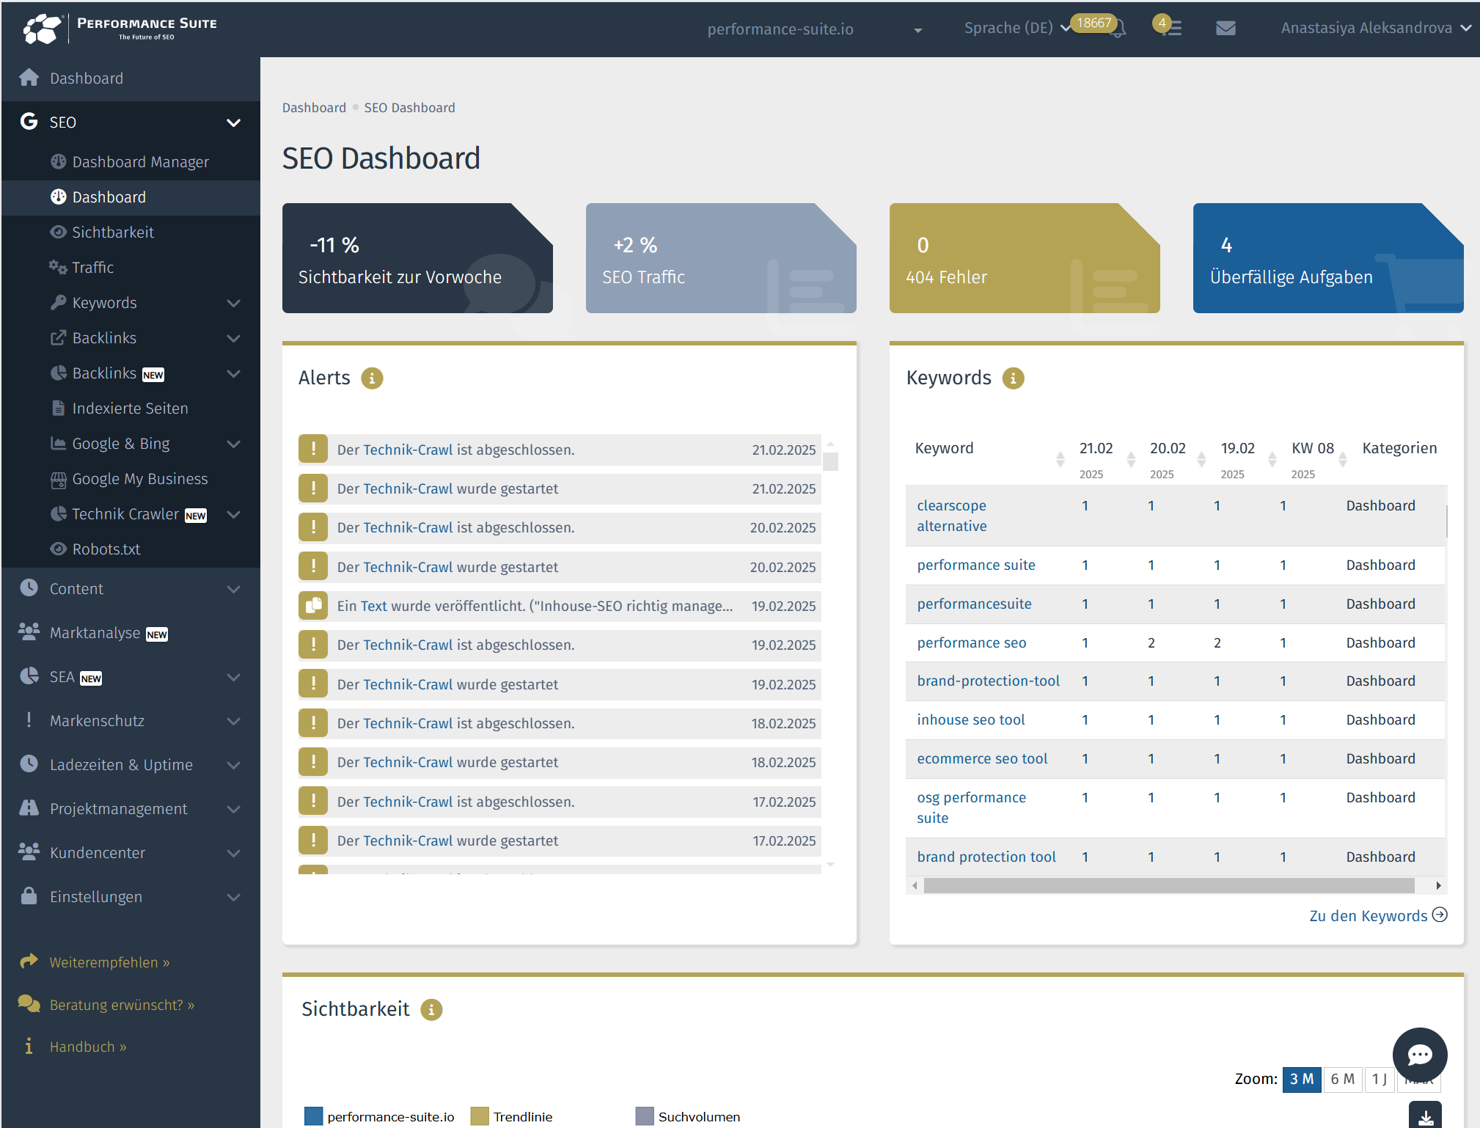Click the Indexierte Seiten file icon
The image size is (1480, 1128).
click(x=58, y=408)
